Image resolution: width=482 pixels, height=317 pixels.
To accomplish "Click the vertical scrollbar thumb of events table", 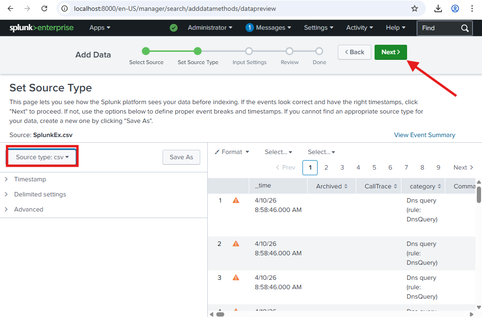I will (x=479, y=195).
